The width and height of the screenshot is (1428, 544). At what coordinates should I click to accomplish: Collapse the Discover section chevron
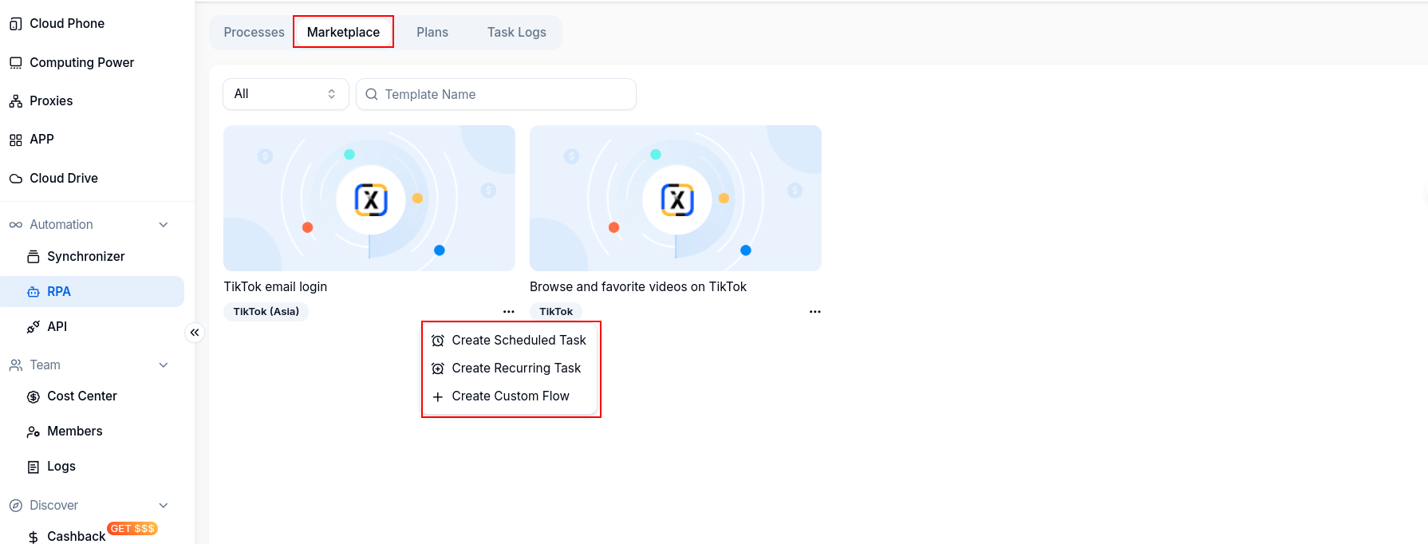click(x=164, y=506)
